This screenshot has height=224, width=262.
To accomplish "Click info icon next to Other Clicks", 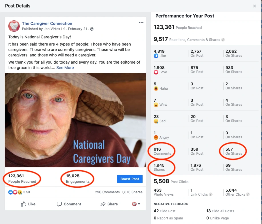I will [x=247, y=194].
